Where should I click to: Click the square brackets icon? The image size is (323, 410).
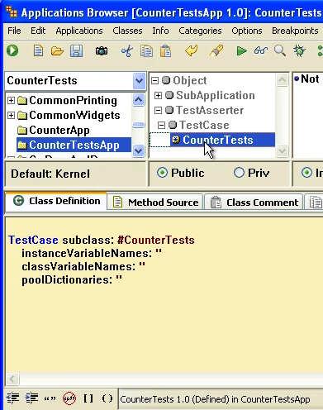pos(88,398)
